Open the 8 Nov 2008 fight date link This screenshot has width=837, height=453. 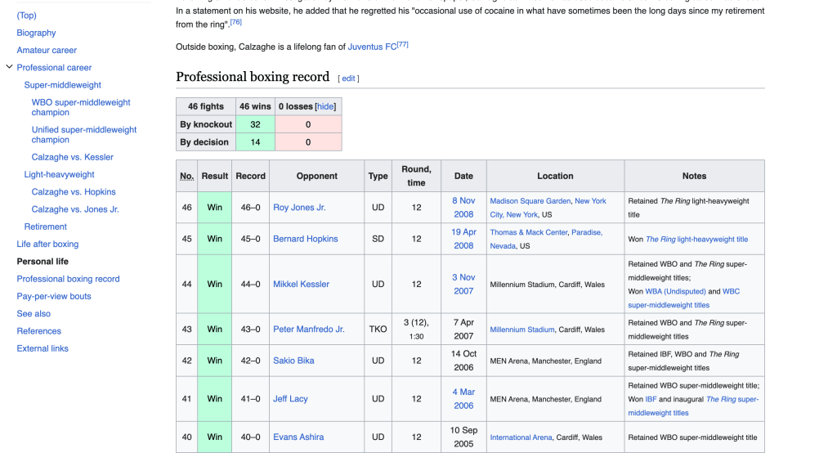click(463, 207)
